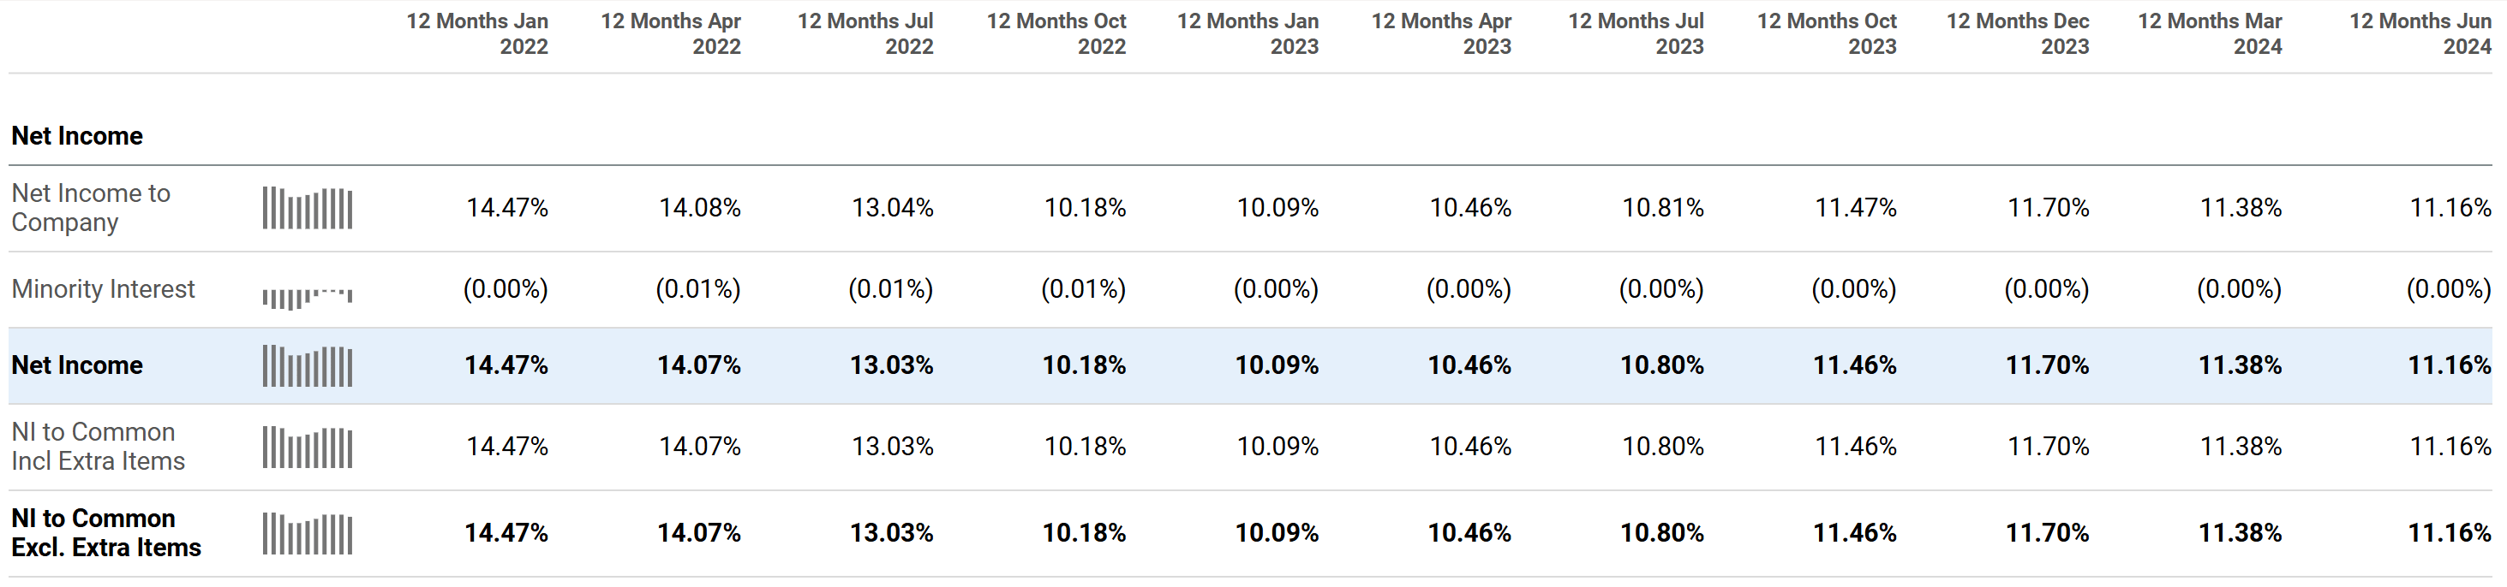Click the Minority Interest sparkline chart
Viewport: 2507px width, 587px height.
tap(308, 295)
